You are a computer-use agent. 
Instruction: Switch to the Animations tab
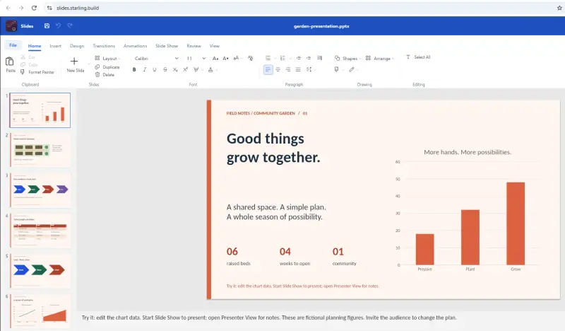tap(135, 46)
